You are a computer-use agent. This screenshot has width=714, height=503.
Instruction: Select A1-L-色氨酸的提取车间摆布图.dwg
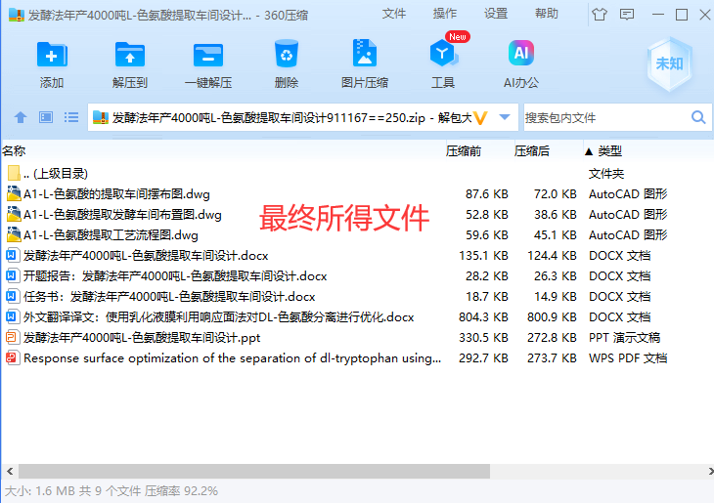(116, 194)
